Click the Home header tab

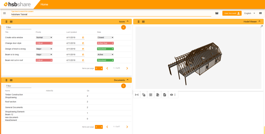tap(44, 5)
